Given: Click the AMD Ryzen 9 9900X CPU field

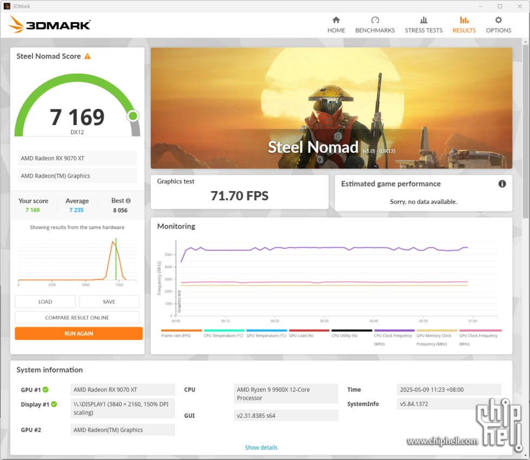Looking at the screenshot, I should 286,394.
